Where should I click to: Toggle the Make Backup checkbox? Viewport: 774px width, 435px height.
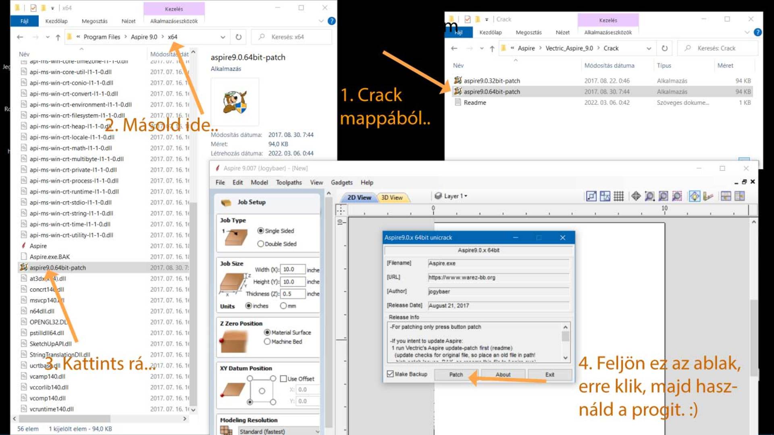click(390, 374)
